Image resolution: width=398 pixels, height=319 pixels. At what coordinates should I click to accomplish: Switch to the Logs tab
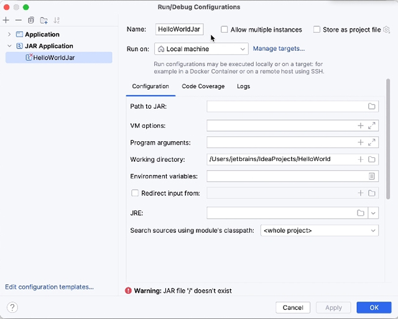243,86
